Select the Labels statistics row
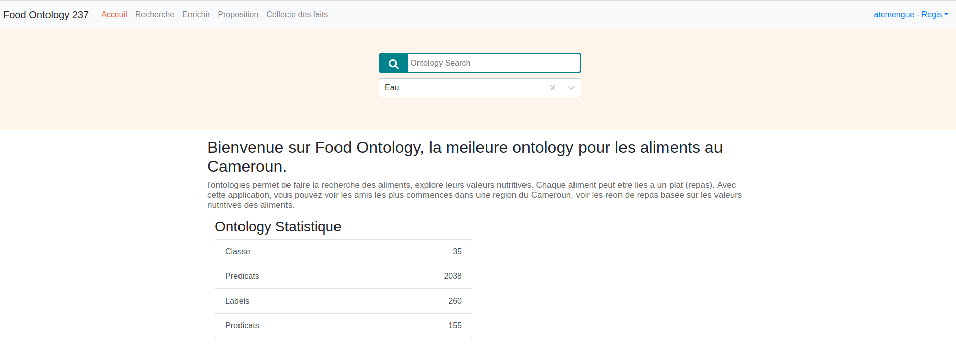The image size is (956, 350). 344,301
